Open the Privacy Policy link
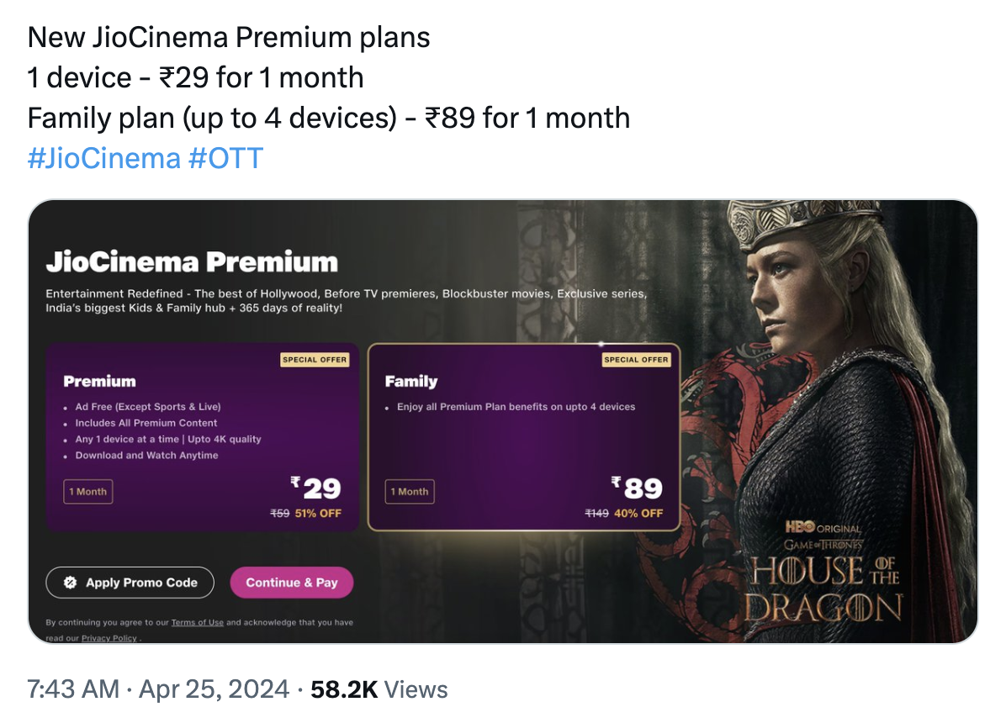The width and height of the screenshot is (1006, 723). (x=109, y=639)
